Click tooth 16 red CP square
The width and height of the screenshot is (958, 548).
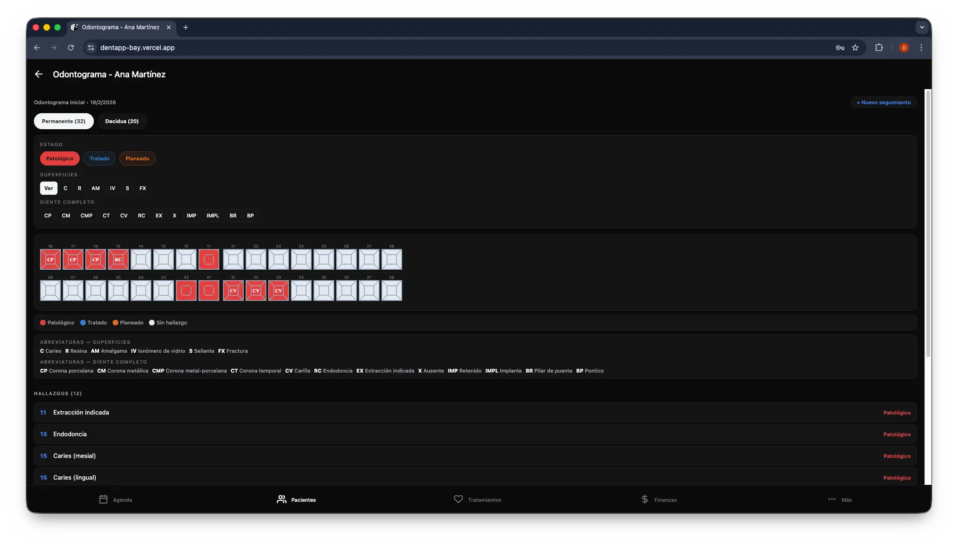pos(96,259)
